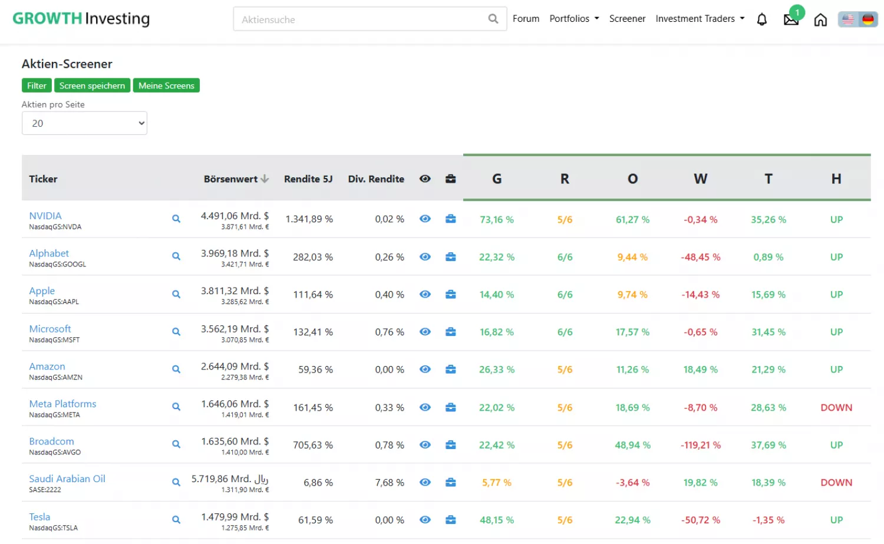Switch the site language to German
The height and width of the screenshot is (544, 884).
866,19
